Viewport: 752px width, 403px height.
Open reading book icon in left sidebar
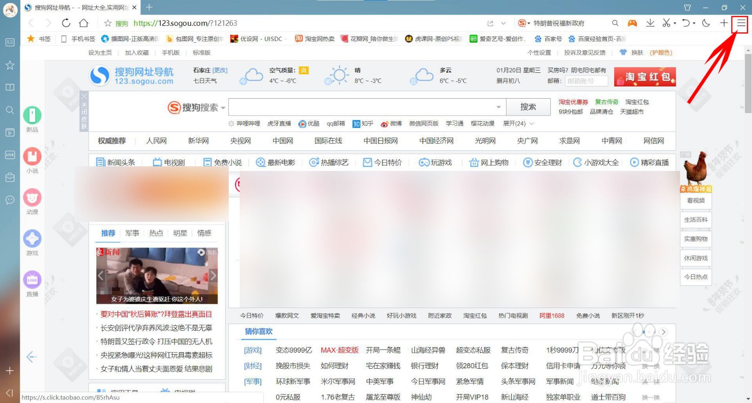(10, 87)
